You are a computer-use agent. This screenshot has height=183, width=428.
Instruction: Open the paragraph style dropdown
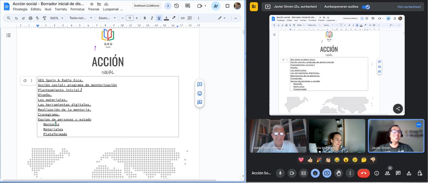point(81,18)
